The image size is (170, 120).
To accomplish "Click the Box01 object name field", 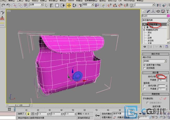I will [x=154, y=16].
